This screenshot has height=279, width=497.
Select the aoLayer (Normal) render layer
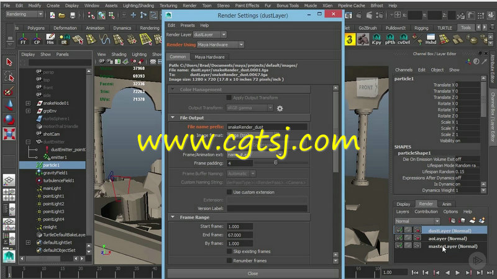(447, 239)
